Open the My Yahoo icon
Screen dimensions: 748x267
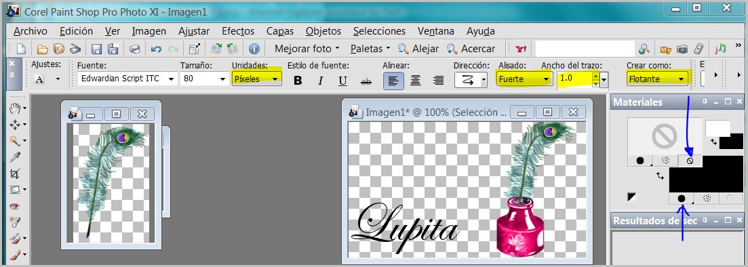click(x=666, y=49)
